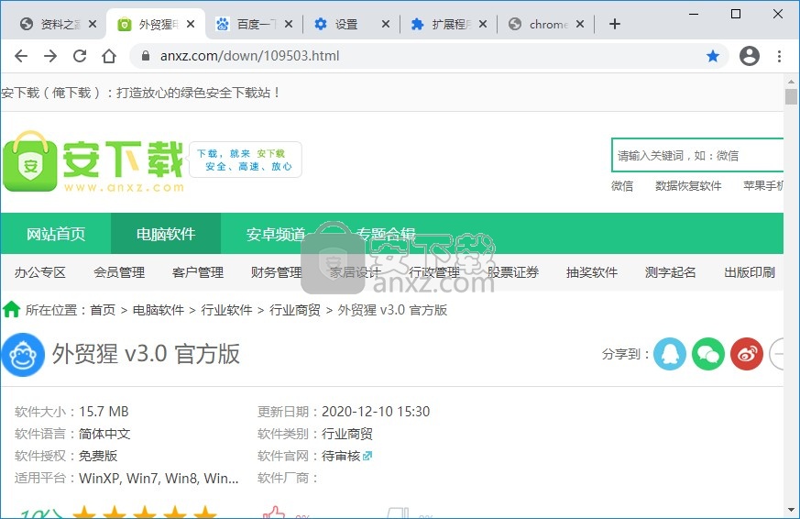This screenshot has width=800, height=519.
Task: Close the 资料之家 tab
Action: point(93,24)
